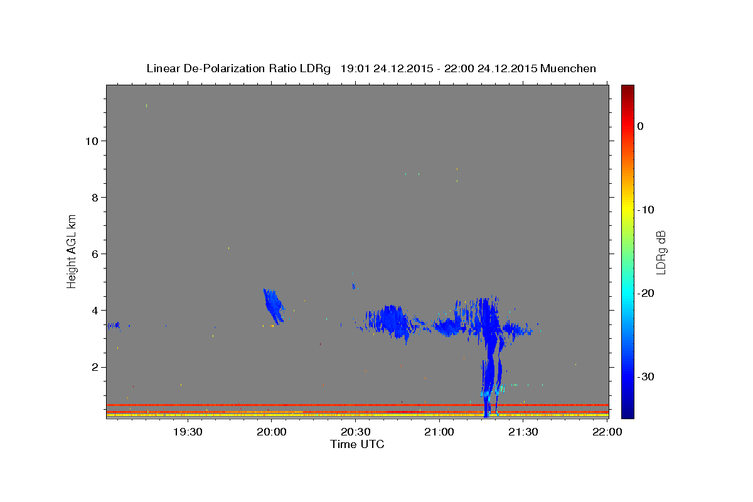Click the dark blue bottom of colorbar

[x=627, y=413]
